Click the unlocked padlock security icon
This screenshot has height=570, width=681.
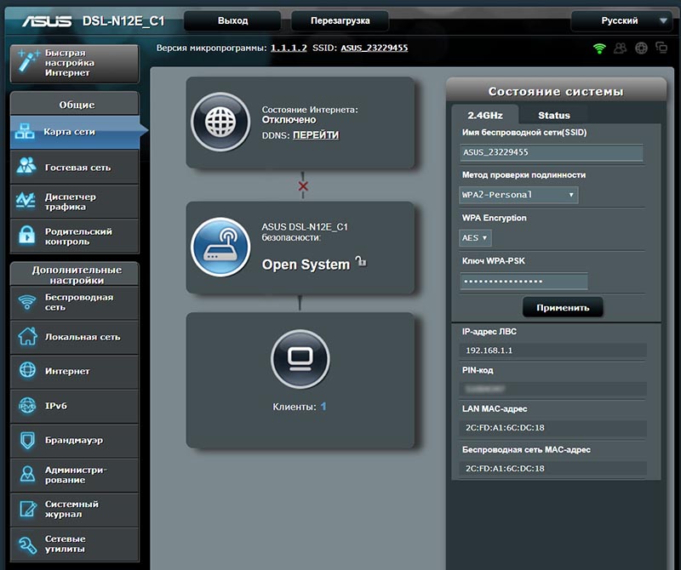point(361,261)
